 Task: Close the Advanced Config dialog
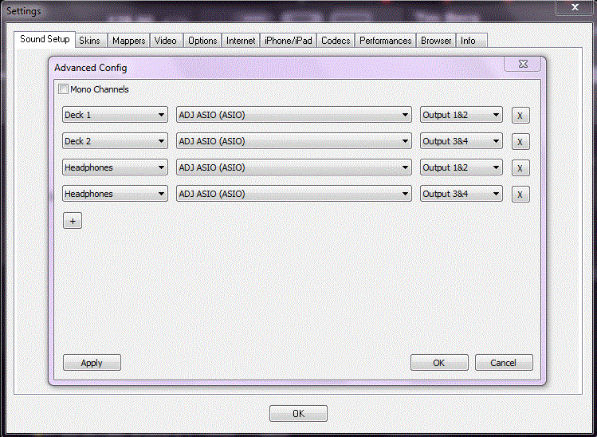click(523, 64)
